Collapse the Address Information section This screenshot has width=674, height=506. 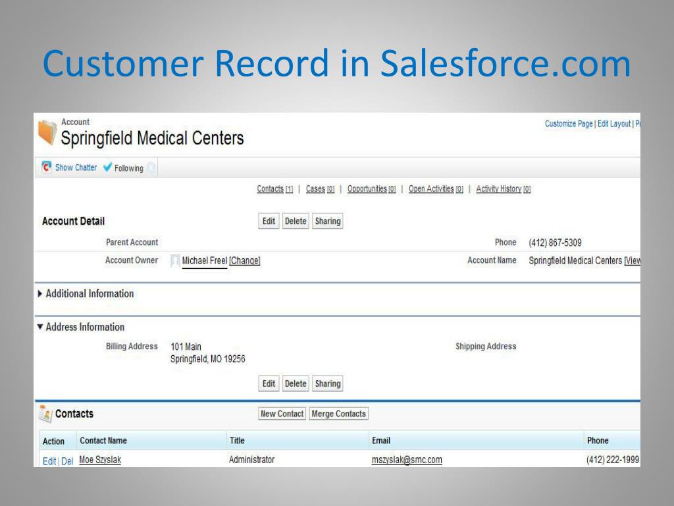click(x=40, y=327)
